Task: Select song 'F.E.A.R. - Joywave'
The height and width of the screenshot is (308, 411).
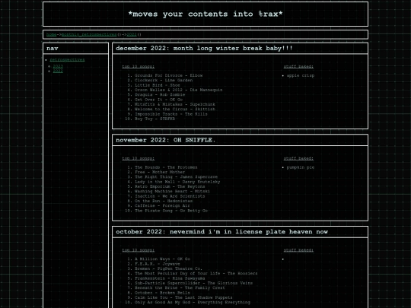Action: 158,264
